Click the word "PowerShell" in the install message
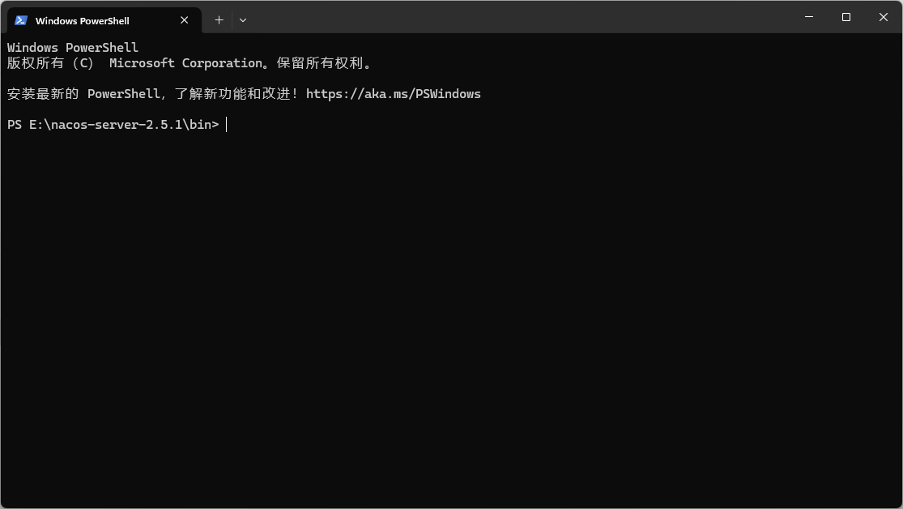The image size is (903, 509). click(124, 94)
